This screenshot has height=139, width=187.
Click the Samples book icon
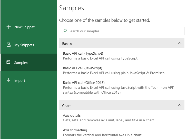(x=8, y=63)
